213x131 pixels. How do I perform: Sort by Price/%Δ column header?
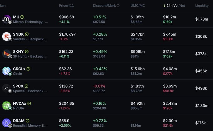click(66, 6)
